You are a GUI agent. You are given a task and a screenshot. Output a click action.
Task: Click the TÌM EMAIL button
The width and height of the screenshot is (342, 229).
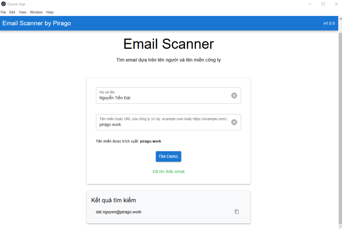coord(168,157)
